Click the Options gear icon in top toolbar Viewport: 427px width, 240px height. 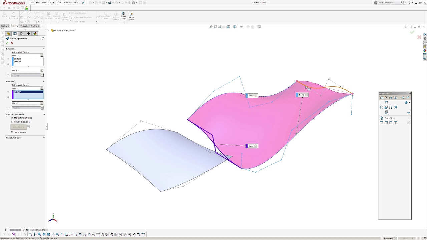pos(133,3)
